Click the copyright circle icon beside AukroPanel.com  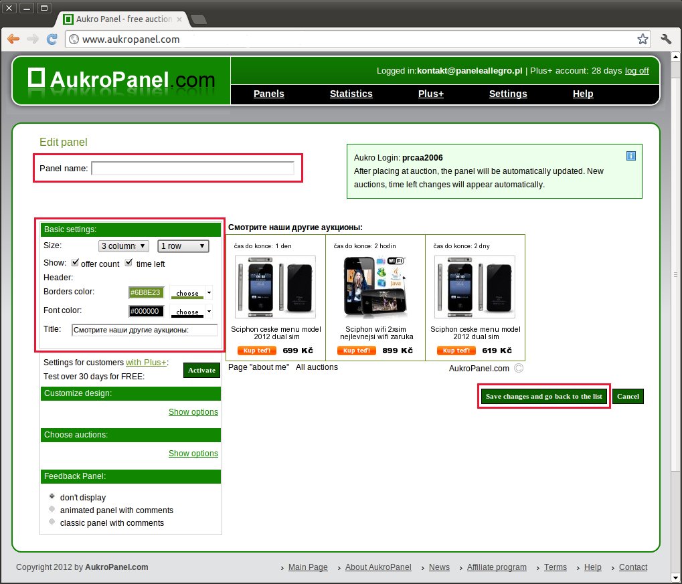point(519,369)
